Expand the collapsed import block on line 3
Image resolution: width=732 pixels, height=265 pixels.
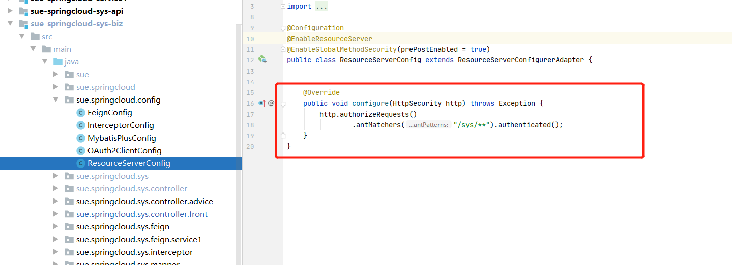[283, 6]
